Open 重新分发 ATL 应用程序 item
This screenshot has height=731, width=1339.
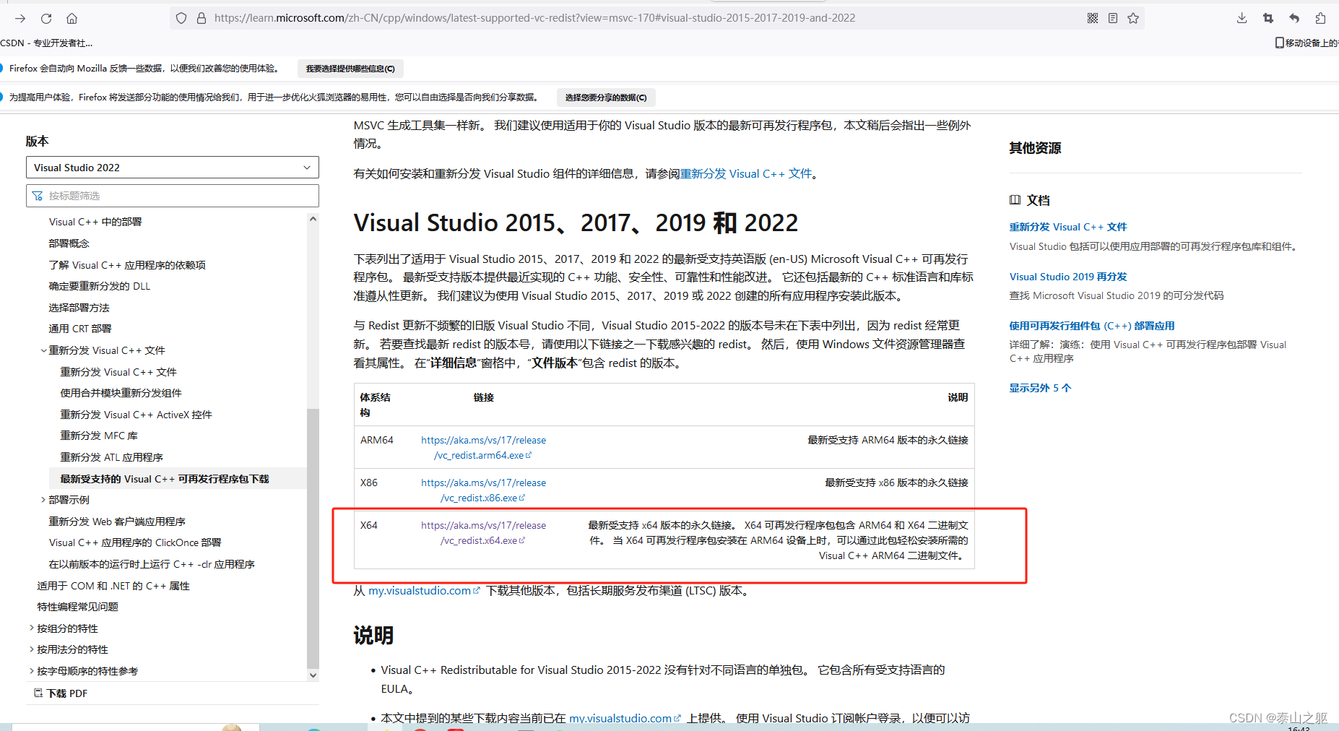[111, 457]
